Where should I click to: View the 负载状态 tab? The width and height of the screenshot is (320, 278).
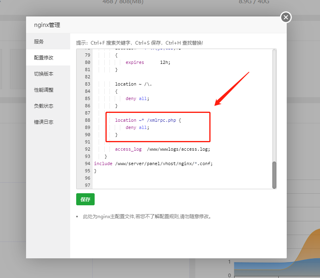click(48, 106)
